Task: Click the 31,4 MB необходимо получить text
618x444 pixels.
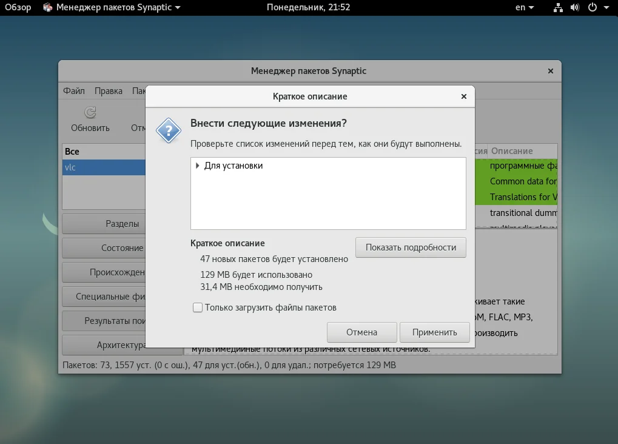Action: tap(261, 287)
